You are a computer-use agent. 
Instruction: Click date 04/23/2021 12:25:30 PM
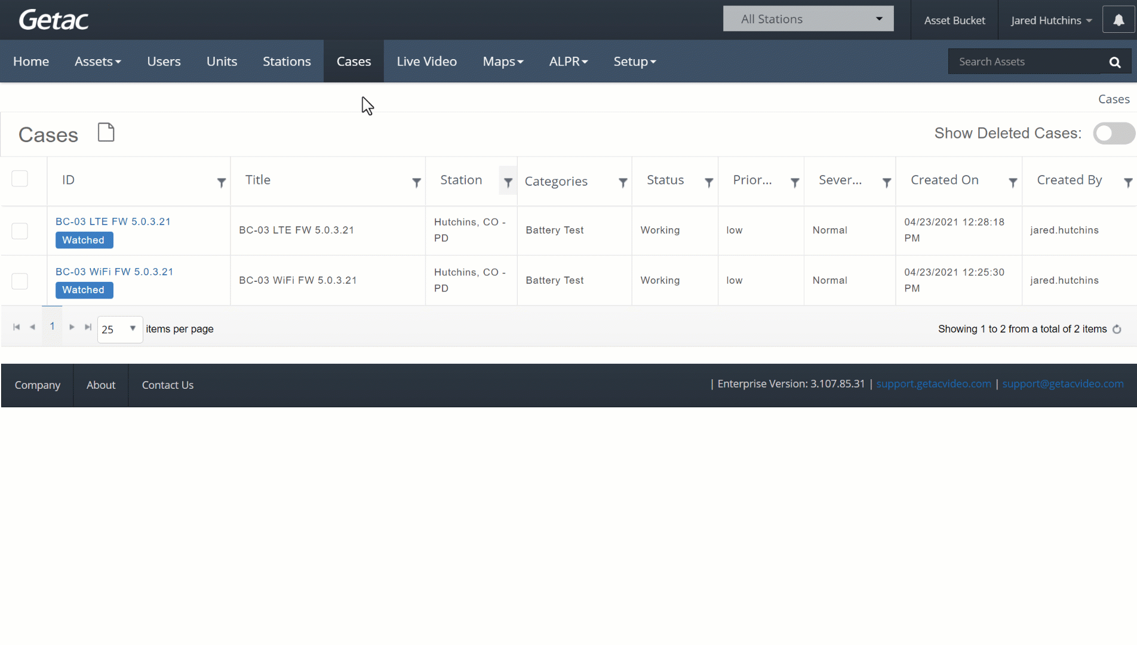[954, 280]
